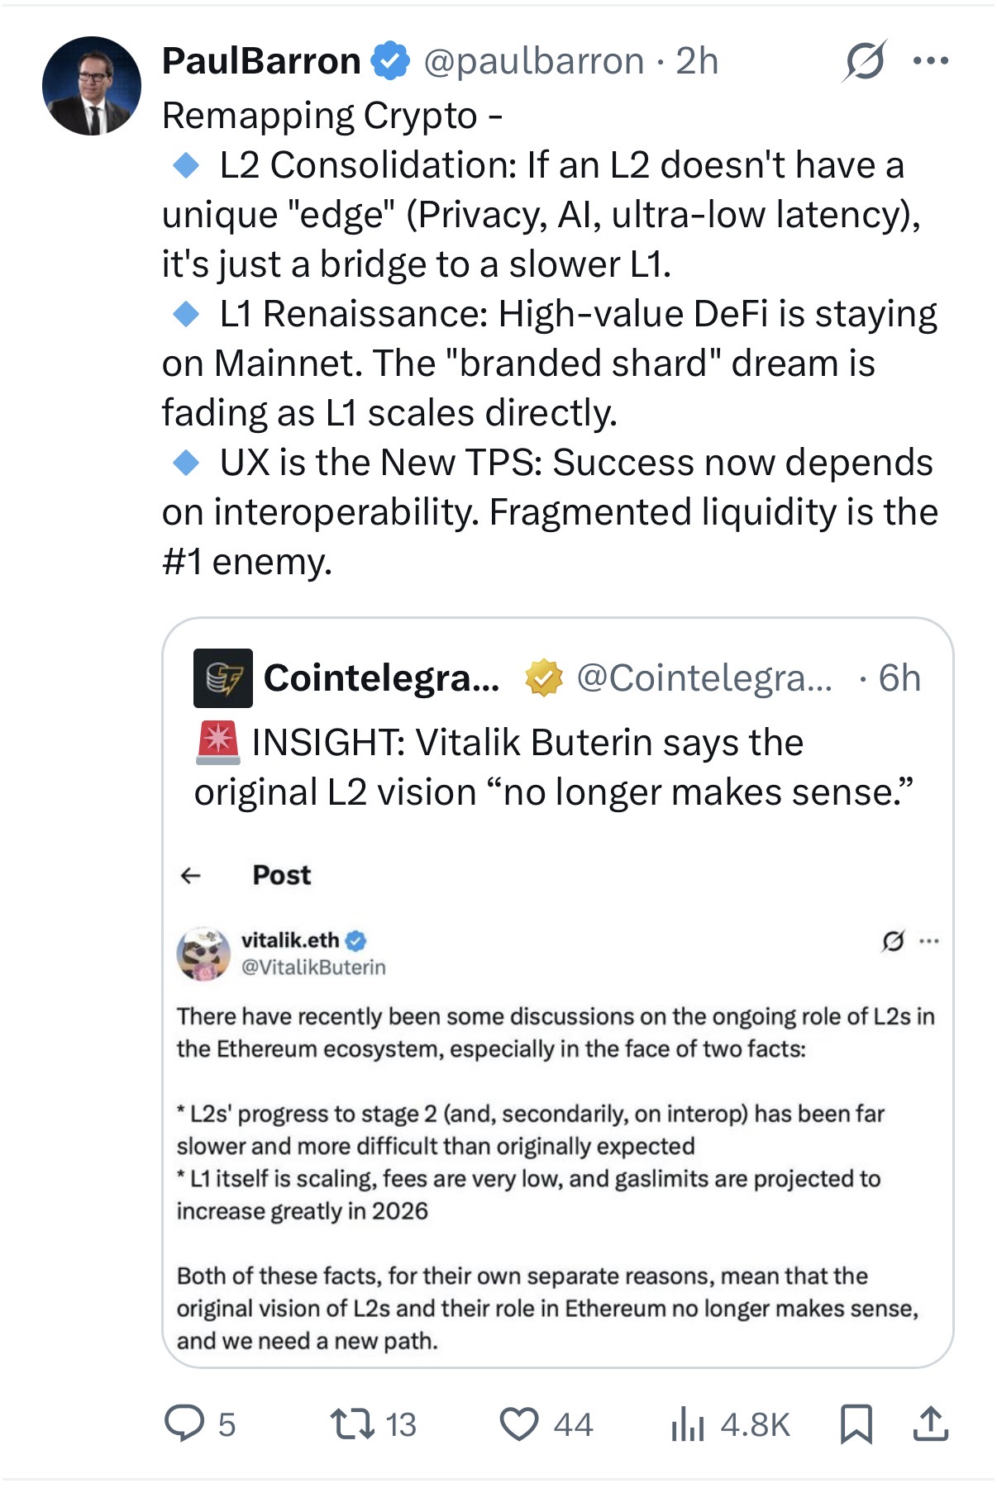Open the three-dot more menu on PaulBarron's post
The width and height of the screenshot is (997, 1488).
click(x=931, y=61)
